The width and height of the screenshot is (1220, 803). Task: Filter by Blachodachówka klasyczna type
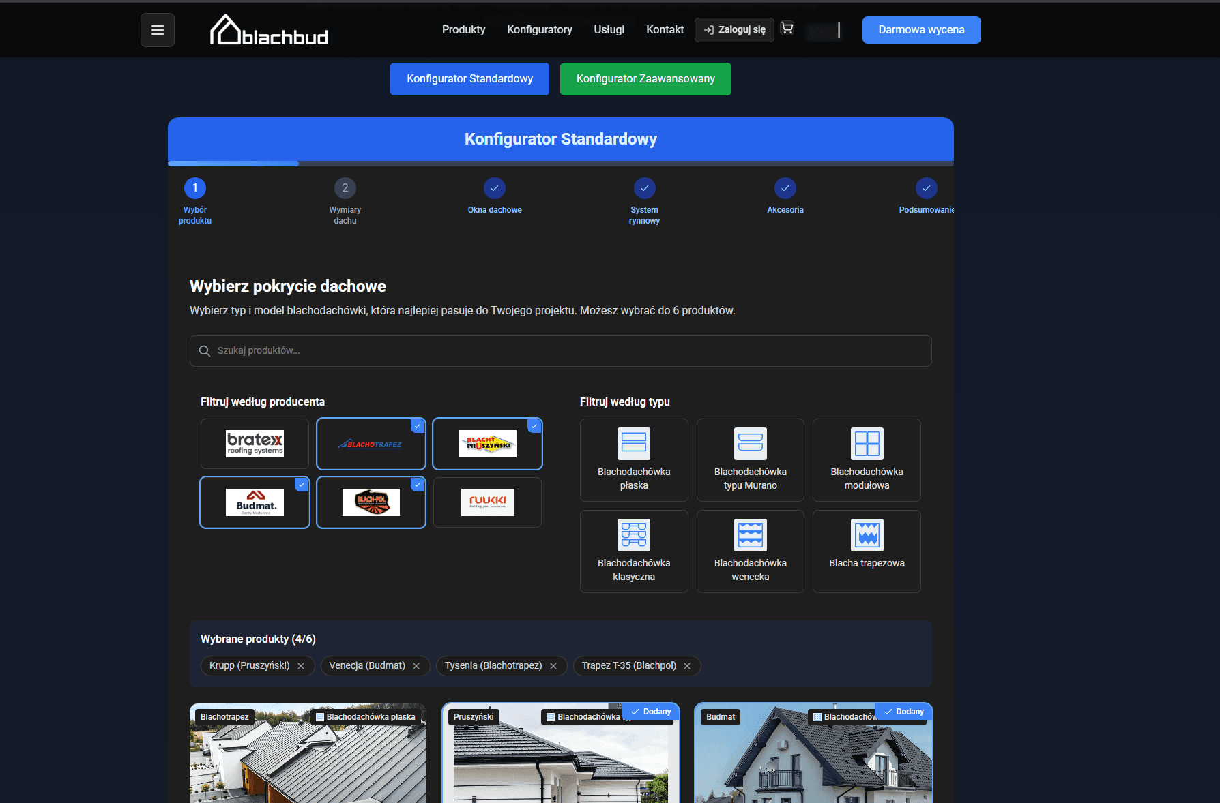click(634, 551)
